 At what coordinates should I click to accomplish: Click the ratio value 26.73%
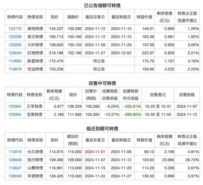coord(192,160)
